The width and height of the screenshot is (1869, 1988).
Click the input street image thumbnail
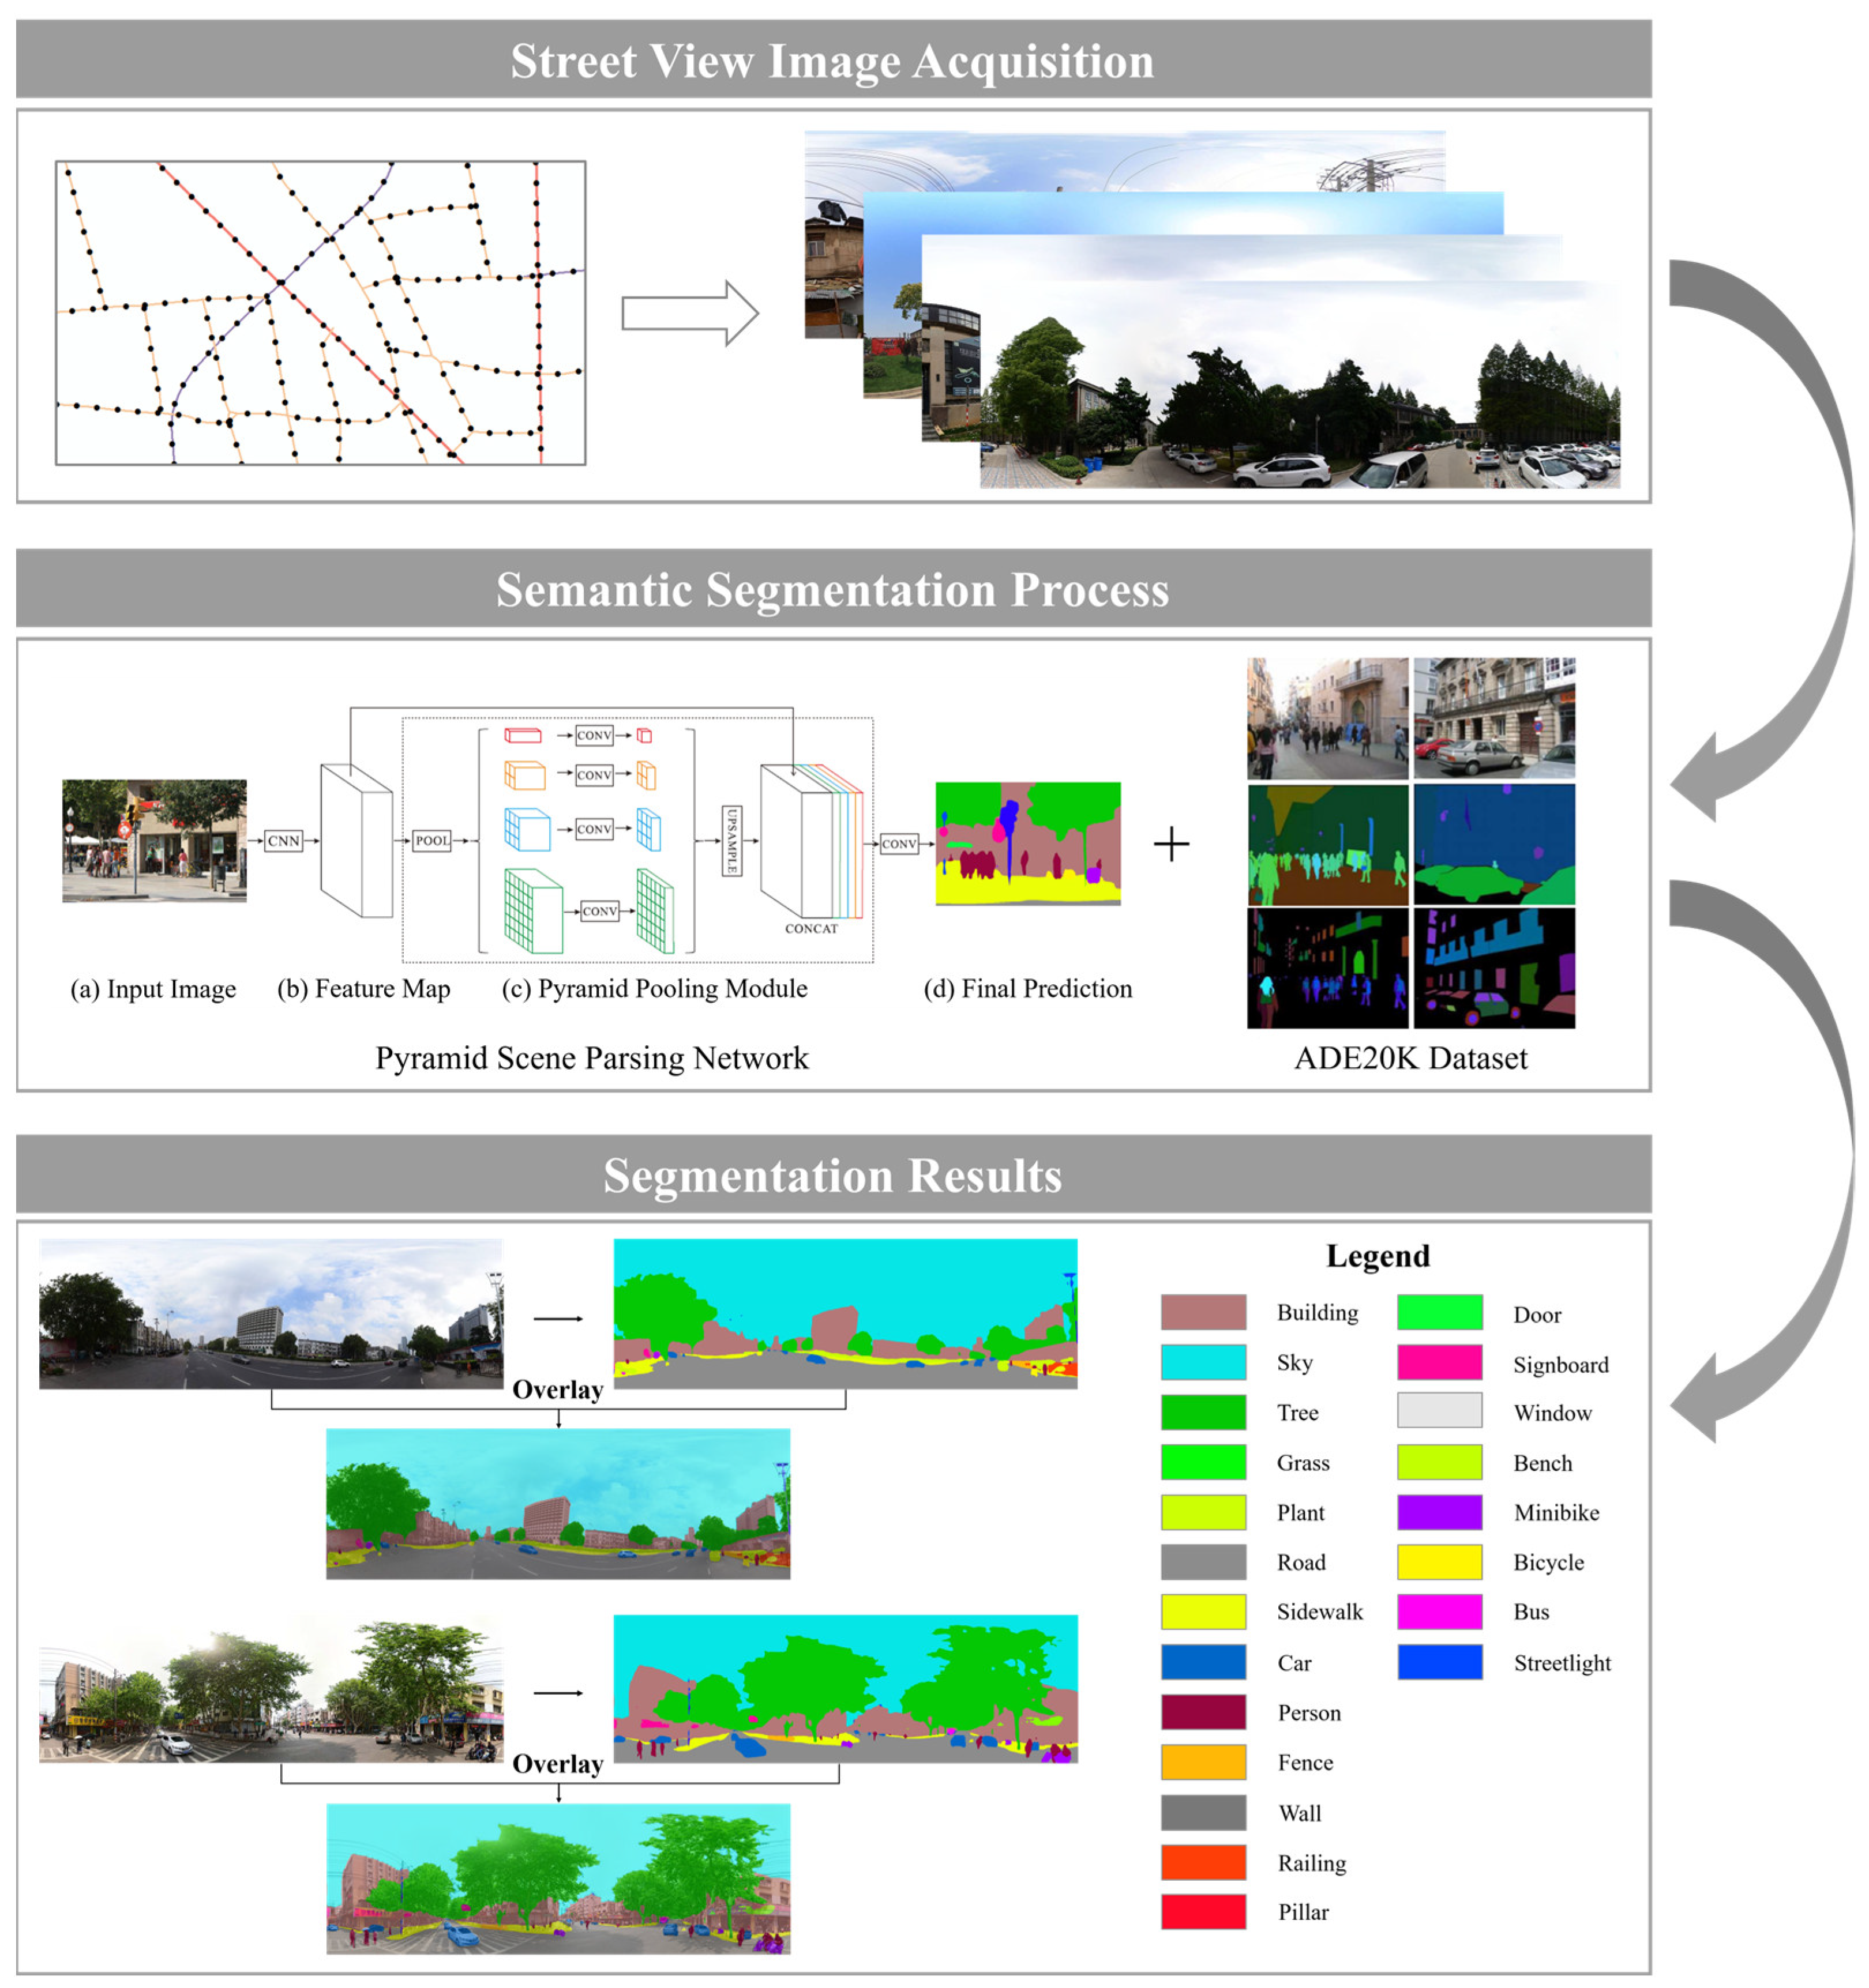154,841
